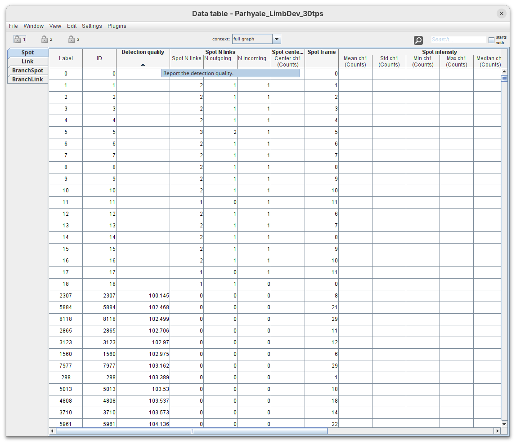The image size is (516, 444).
Task: Click the Detection quality sort arrow
Action: point(143,65)
